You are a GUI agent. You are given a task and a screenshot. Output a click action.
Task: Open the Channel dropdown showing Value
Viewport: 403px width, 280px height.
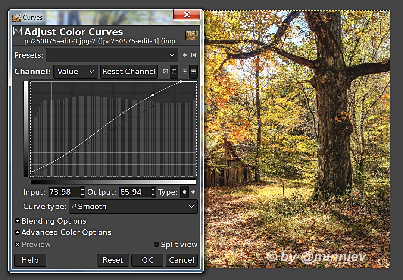coord(75,72)
